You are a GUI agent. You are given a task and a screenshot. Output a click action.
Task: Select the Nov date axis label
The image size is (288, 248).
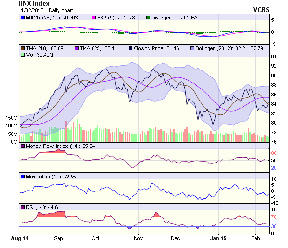click(x=138, y=238)
